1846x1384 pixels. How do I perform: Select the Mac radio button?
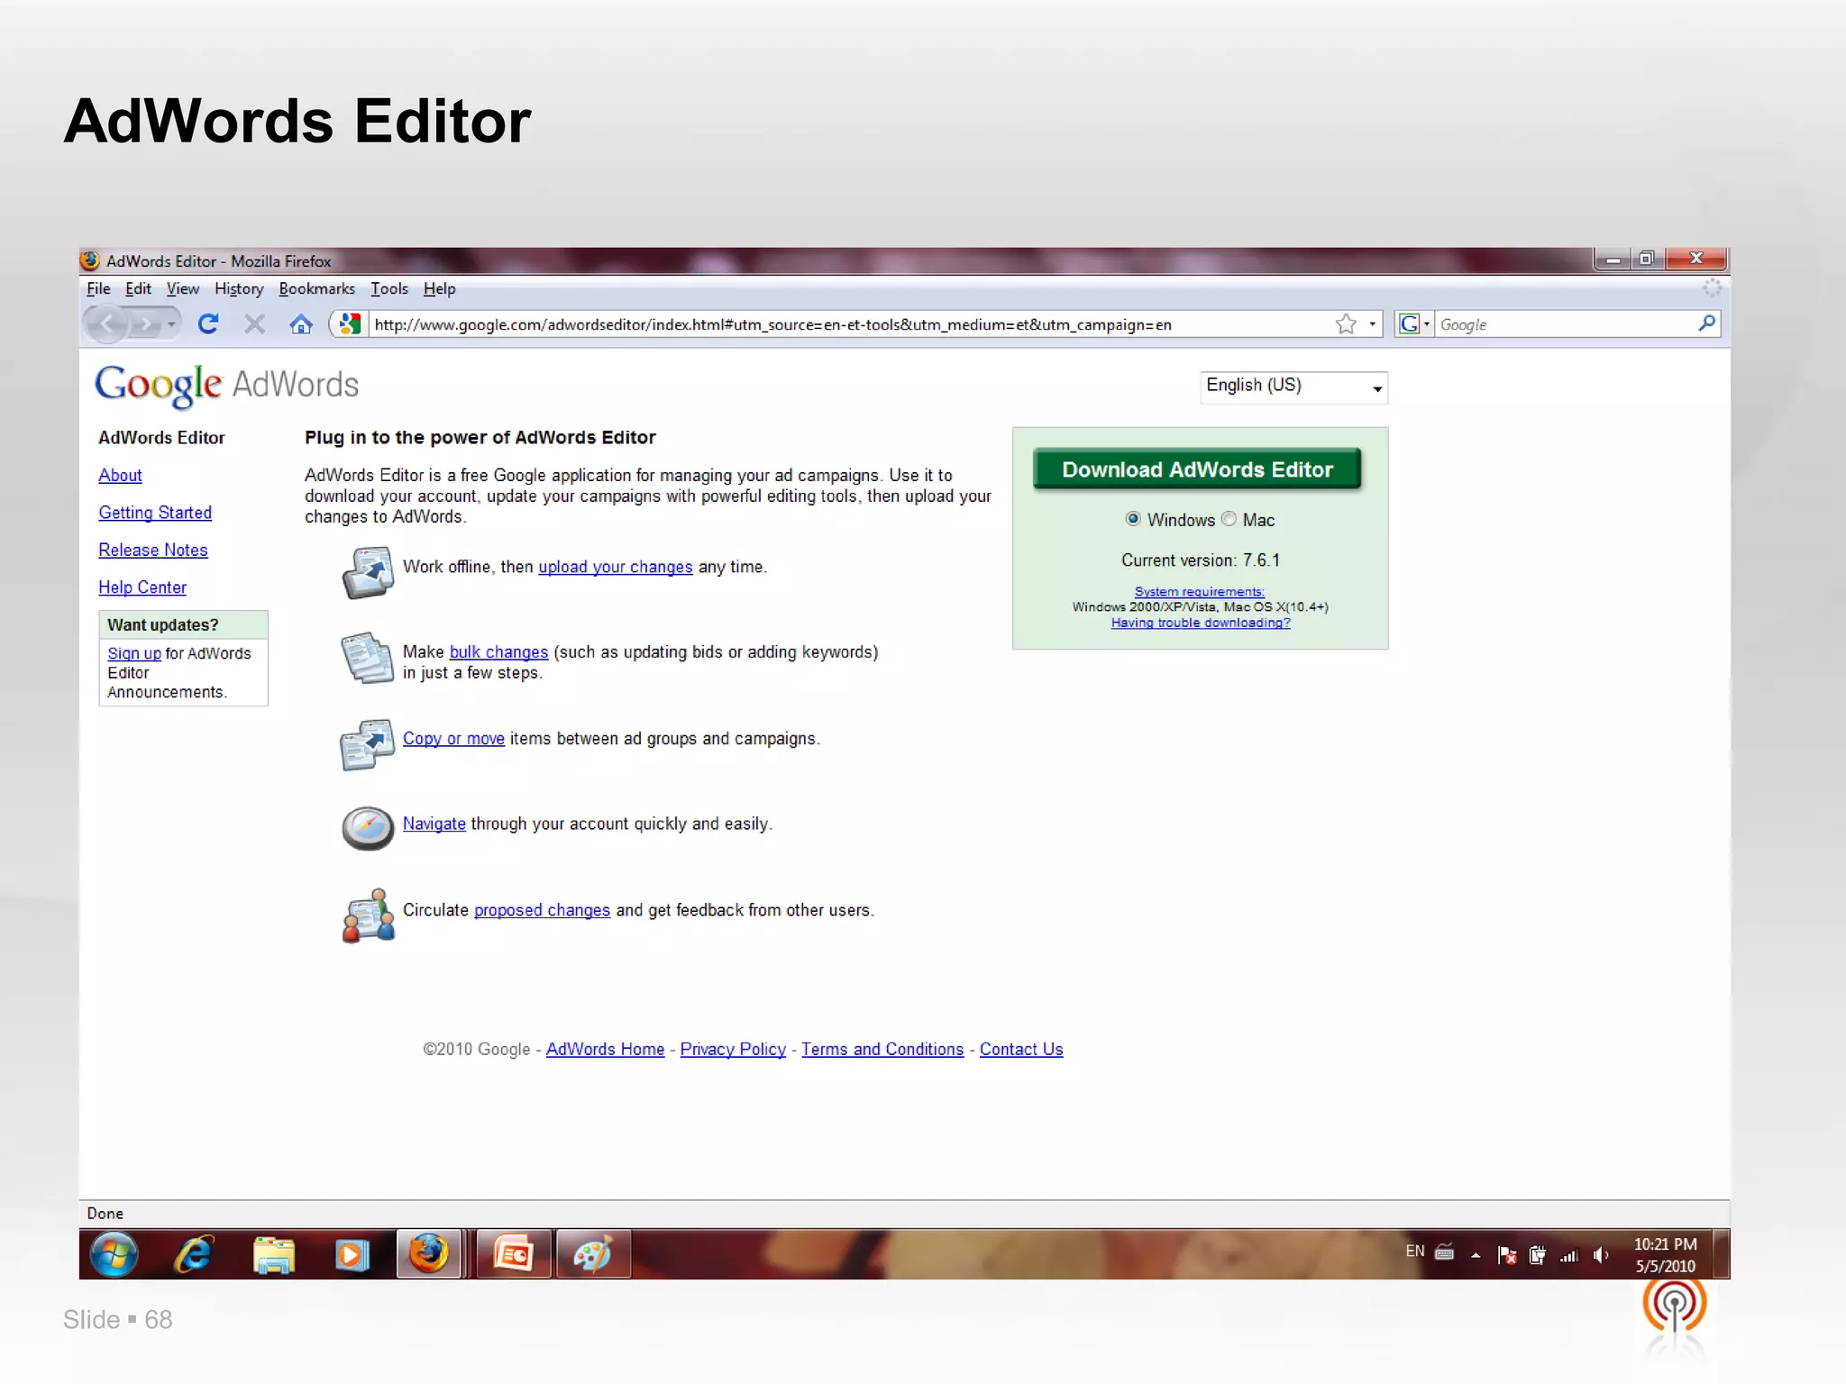[x=1229, y=519]
